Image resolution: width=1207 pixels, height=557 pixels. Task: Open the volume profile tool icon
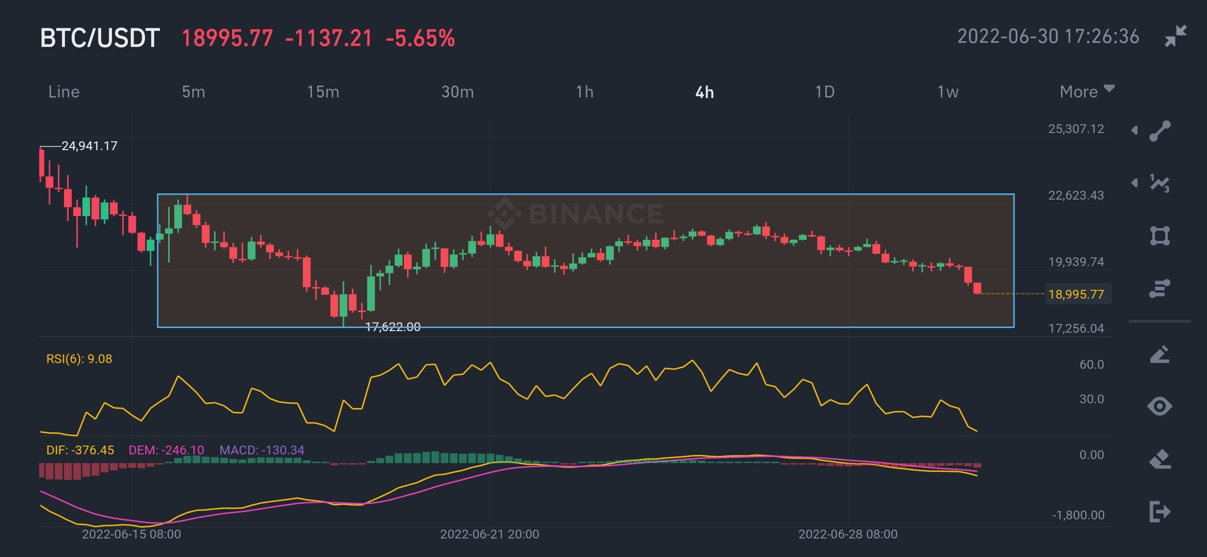click(x=1160, y=288)
